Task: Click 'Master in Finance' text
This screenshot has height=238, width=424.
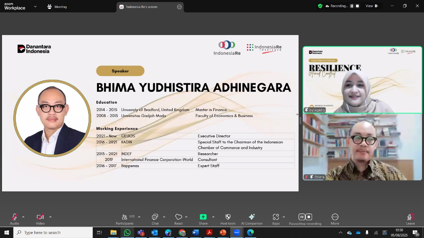Action: click(x=211, y=110)
